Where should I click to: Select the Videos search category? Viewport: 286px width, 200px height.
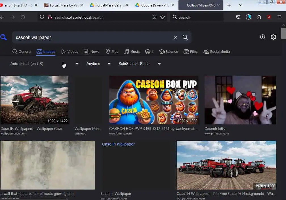point(70,52)
